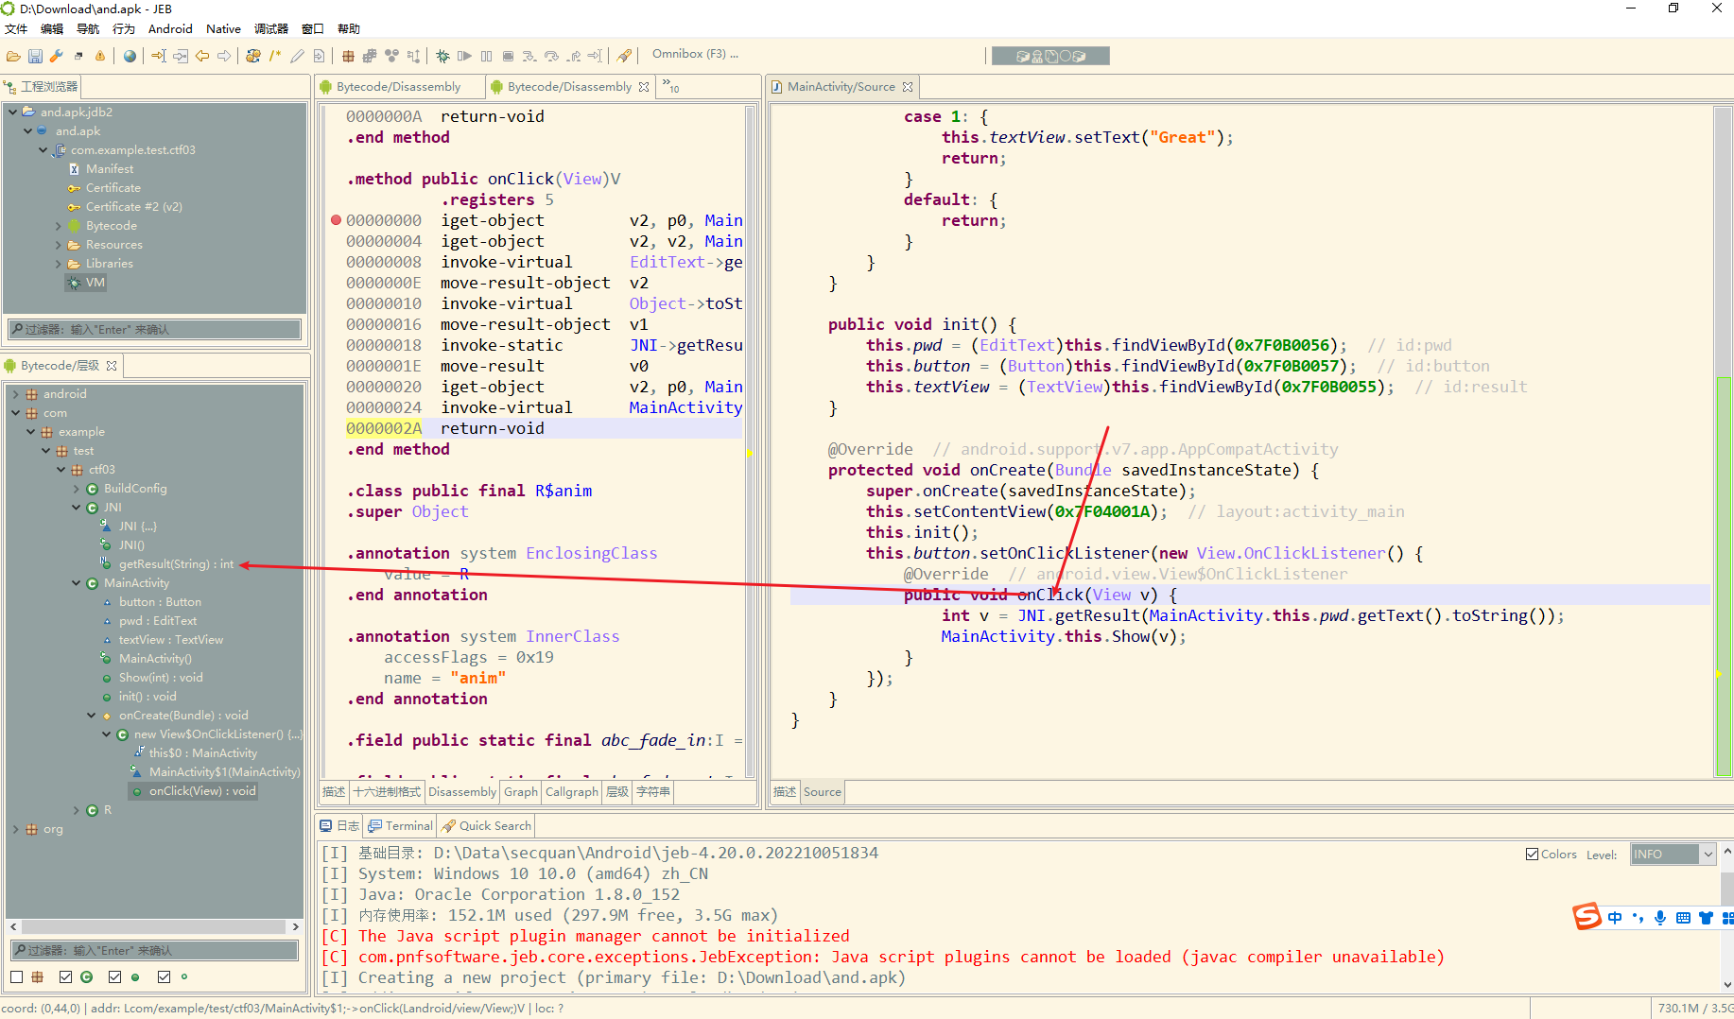Click the red breakpoint dot at 00000000

(x=336, y=220)
